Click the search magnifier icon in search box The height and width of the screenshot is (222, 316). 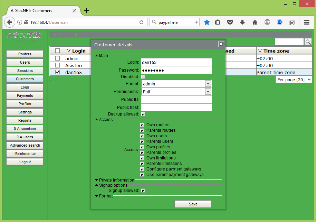(x=154, y=22)
